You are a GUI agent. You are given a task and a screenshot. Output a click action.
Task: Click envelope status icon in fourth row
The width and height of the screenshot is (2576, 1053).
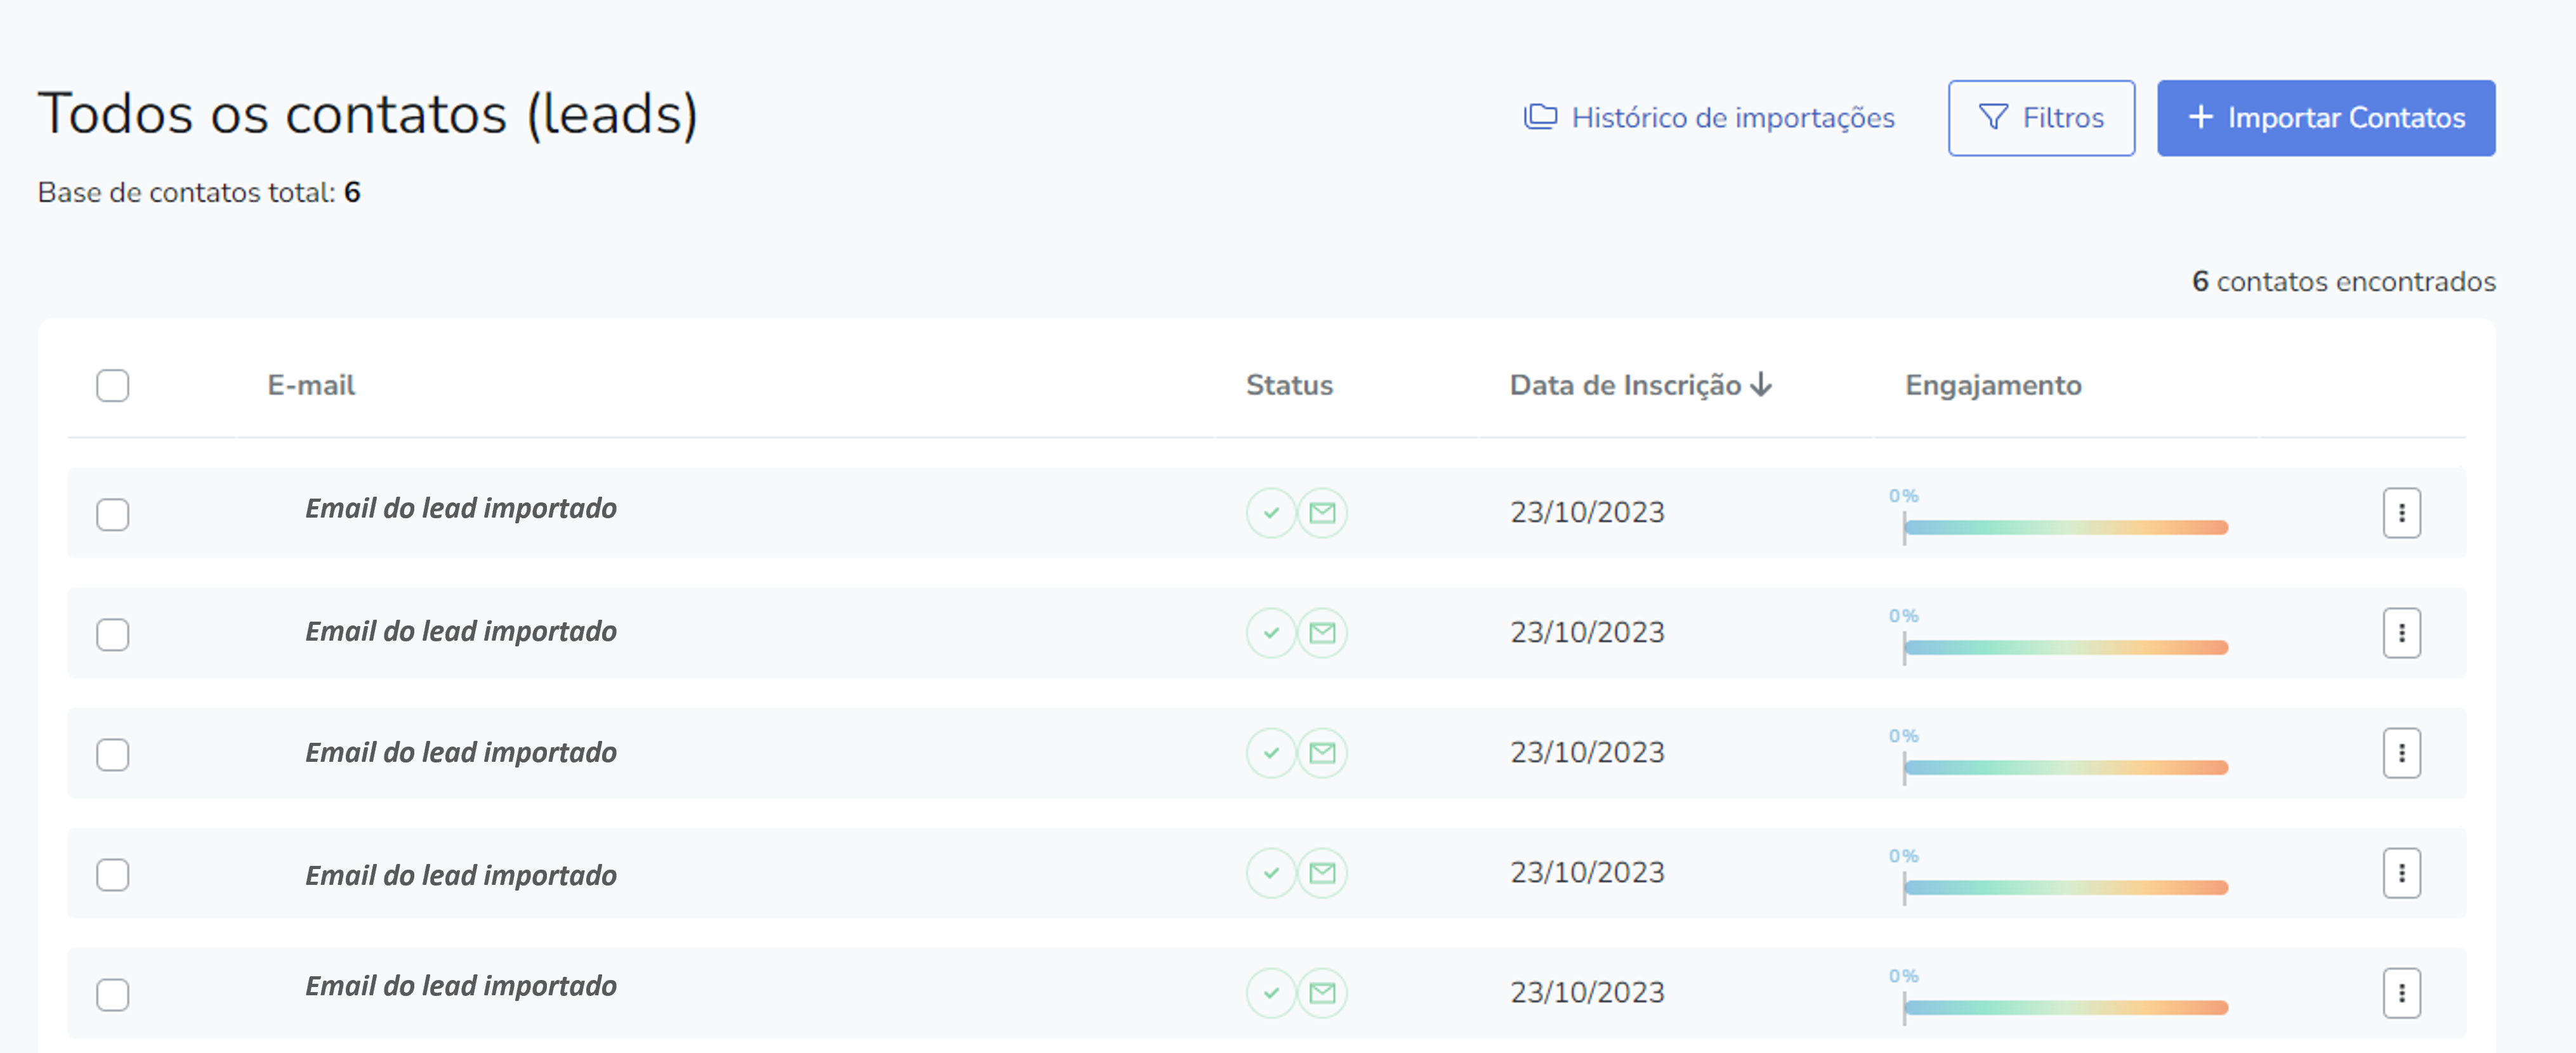pyautogui.click(x=1322, y=873)
